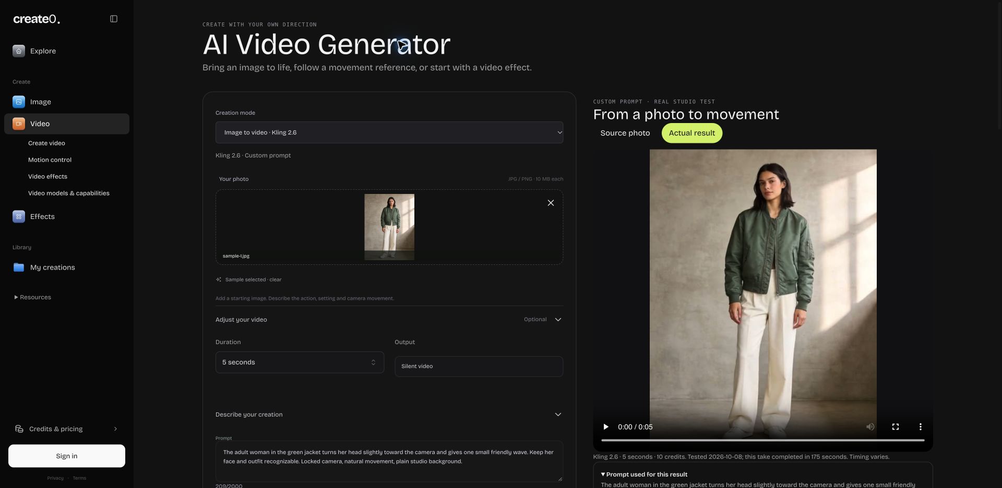Open Motion control page
This screenshot has width=1002, height=488.
(50, 160)
